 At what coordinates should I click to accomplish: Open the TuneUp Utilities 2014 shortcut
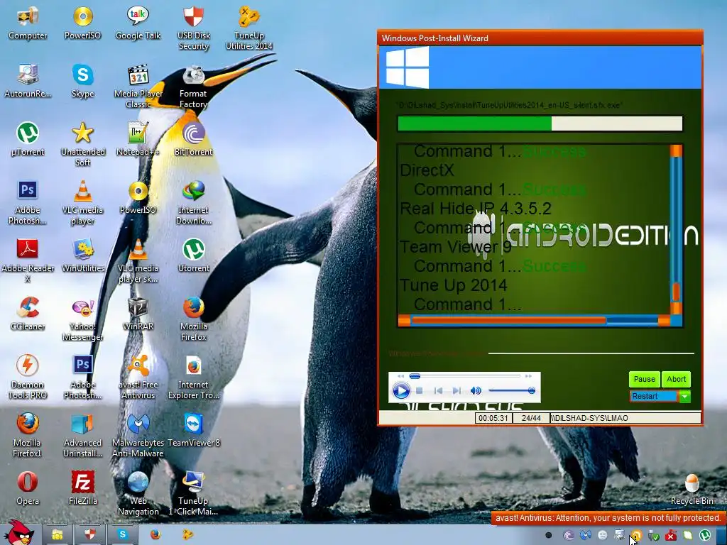[249, 28]
